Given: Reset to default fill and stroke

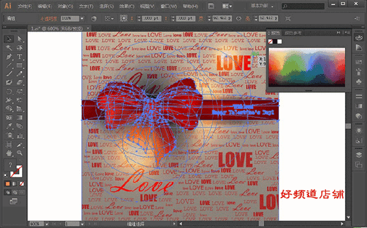Looking at the screenshot, I should click(x=6, y=175).
